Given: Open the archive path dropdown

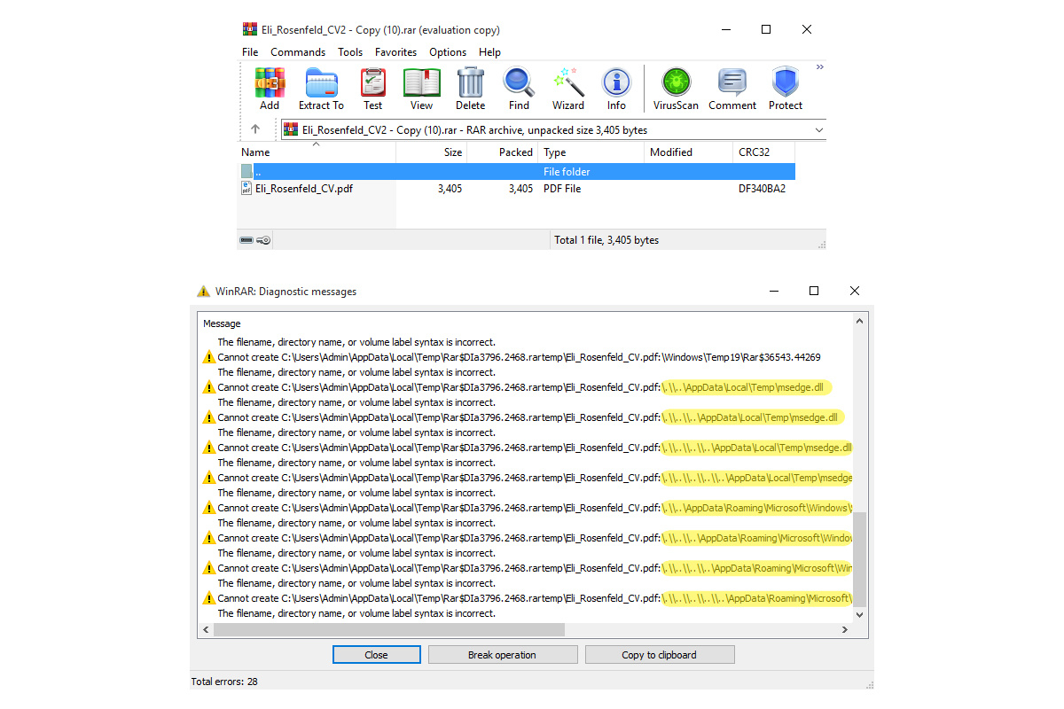Looking at the screenshot, I should [818, 130].
